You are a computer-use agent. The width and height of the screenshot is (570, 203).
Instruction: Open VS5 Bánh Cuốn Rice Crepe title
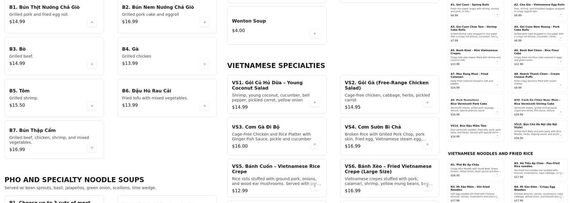(x=276, y=169)
